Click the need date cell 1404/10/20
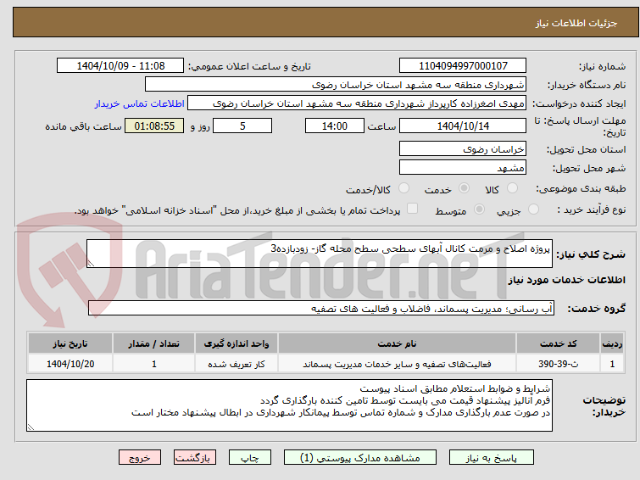The width and height of the screenshot is (640, 480). coord(70,364)
